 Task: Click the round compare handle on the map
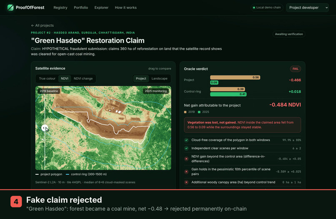coord(45,128)
